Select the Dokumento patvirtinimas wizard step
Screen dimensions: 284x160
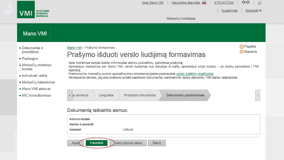[x=185, y=95]
